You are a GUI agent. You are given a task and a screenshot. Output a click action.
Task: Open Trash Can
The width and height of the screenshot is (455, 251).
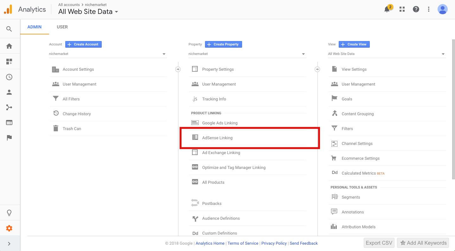click(x=108, y=128)
